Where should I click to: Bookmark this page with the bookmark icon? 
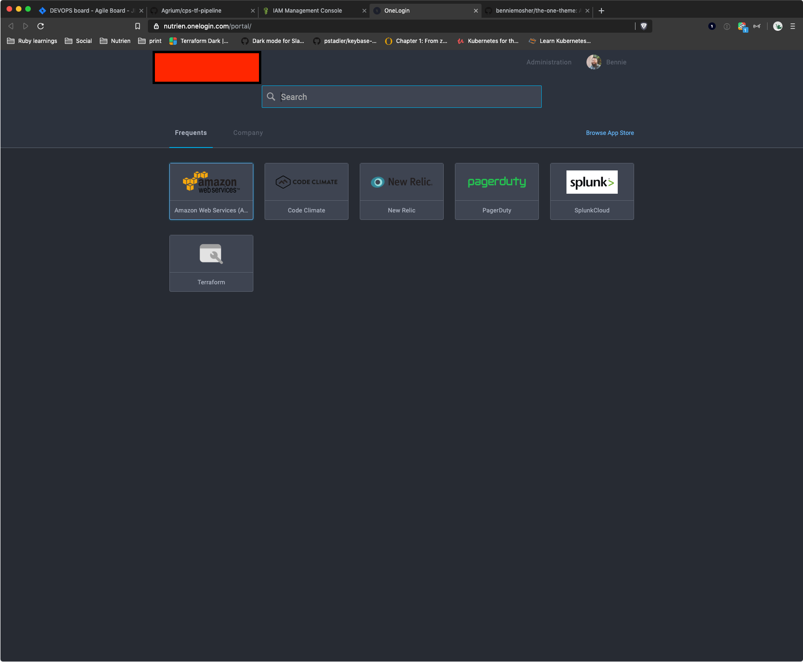138,26
